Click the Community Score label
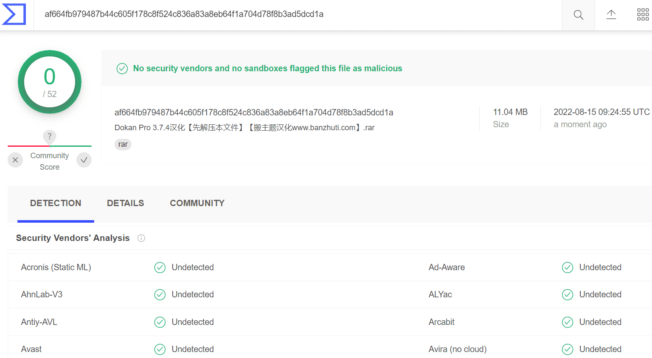 point(50,162)
